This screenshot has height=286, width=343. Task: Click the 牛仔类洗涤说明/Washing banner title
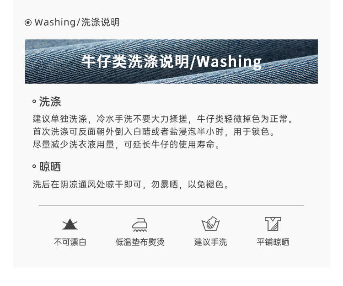171,61
